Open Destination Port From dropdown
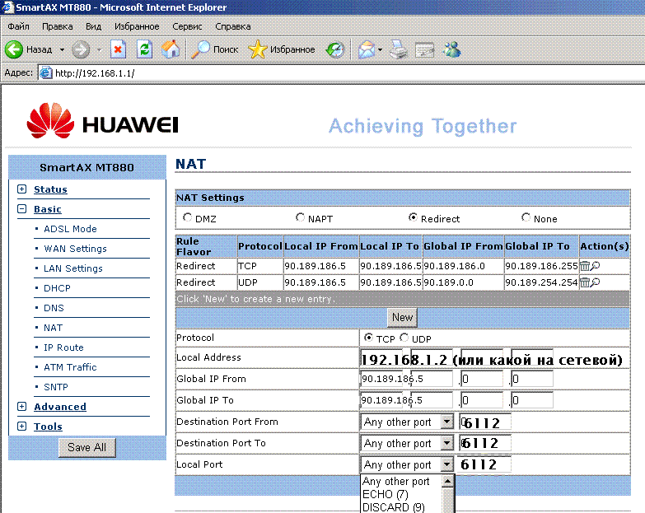Screen dimensions: 645x513 [446, 422]
